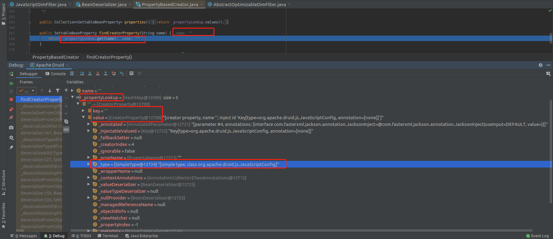Image resolution: width=553 pixels, height=239 pixels.
Task: Resume the program with green play icon
Action: (x=11, y=83)
